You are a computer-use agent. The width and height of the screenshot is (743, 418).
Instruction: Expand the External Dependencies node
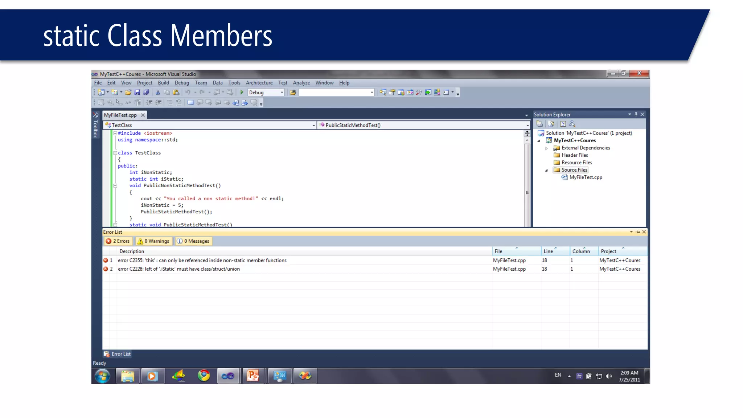point(546,148)
